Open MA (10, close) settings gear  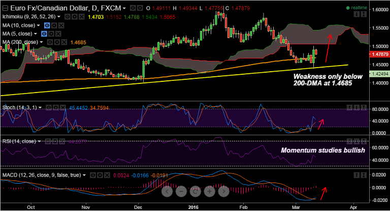click(54, 25)
